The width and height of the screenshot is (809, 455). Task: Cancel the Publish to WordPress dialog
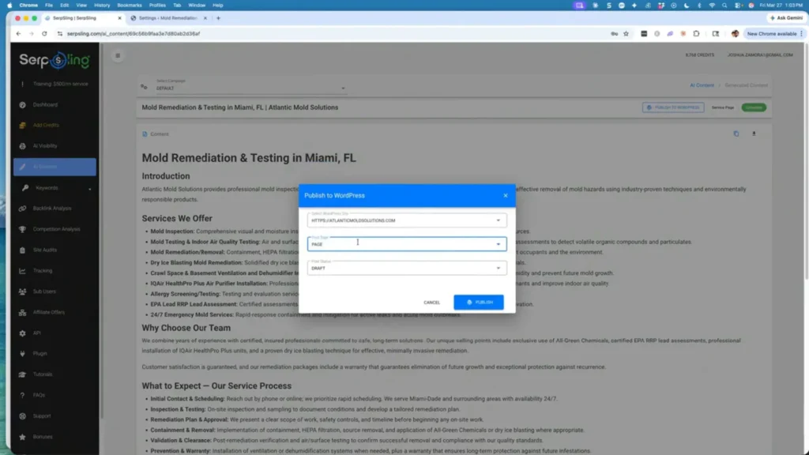coord(432,302)
